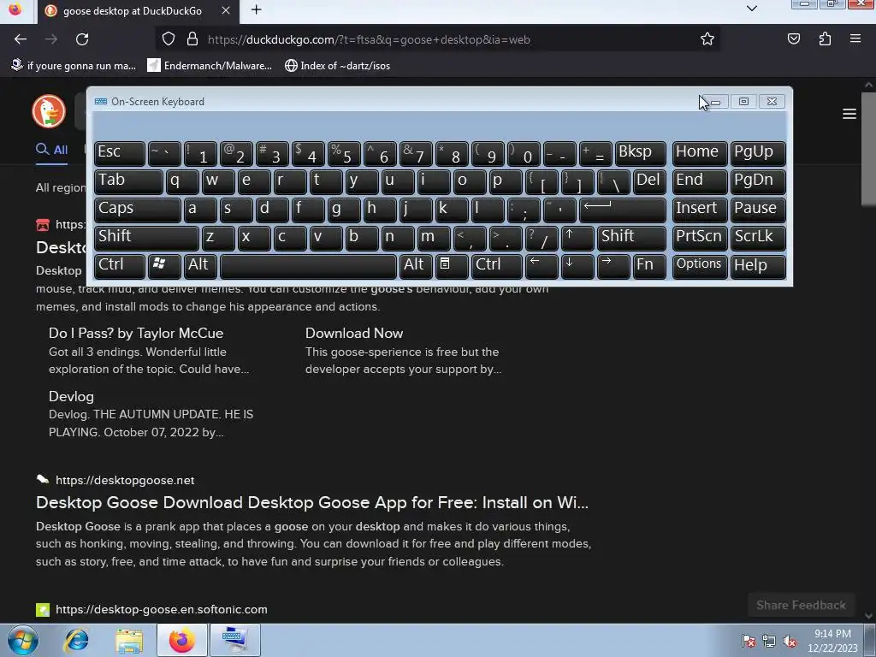Open the Download Now sublink
This screenshot has height=657, width=876.
click(x=354, y=333)
